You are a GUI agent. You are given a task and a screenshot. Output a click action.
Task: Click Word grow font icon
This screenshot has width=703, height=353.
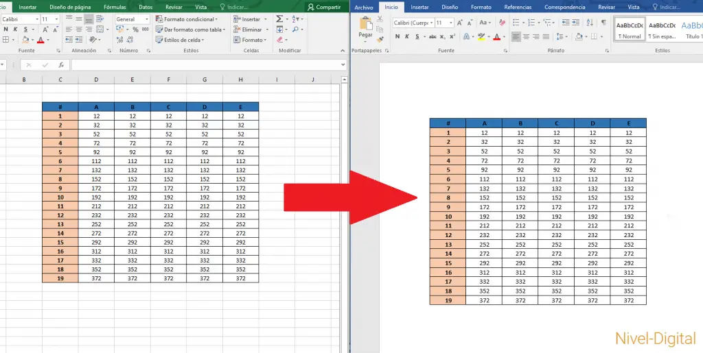pos(459,23)
